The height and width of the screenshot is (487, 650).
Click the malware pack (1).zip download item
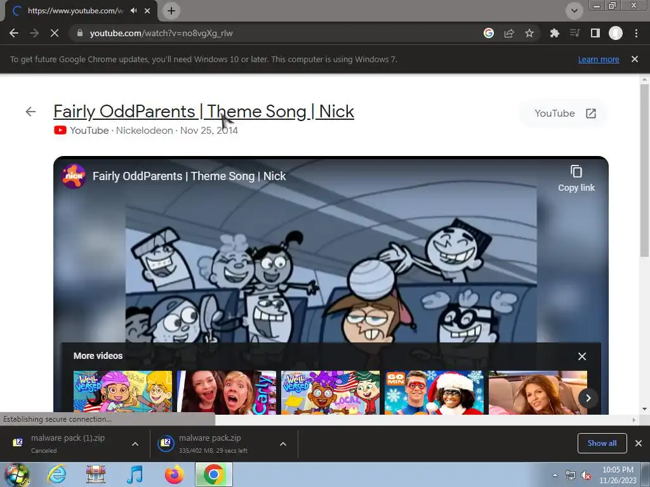[x=69, y=443]
